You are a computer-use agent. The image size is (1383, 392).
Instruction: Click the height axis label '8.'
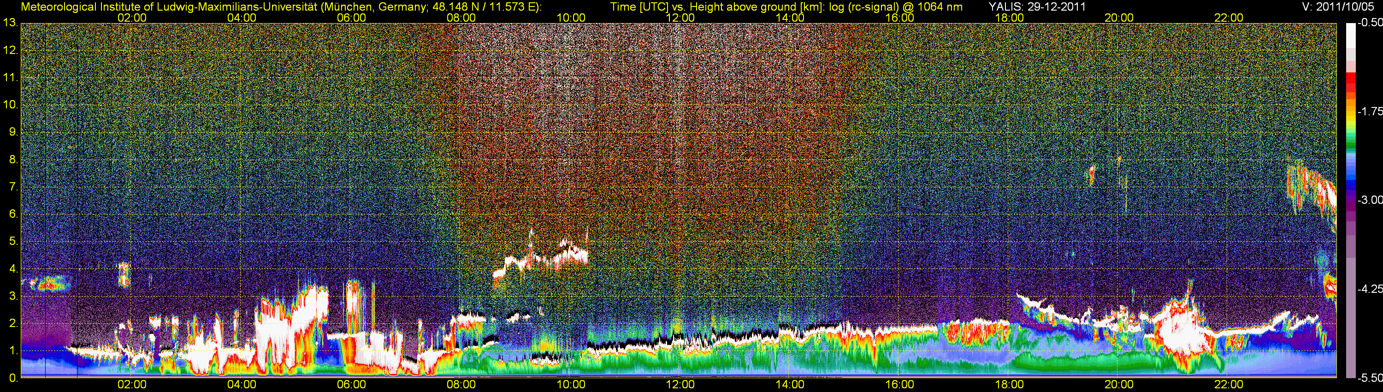tap(13, 160)
